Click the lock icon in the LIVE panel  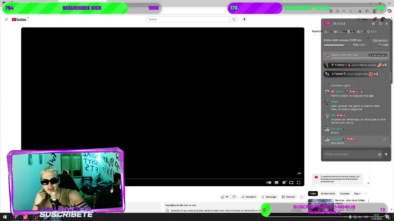pos(373,23)
